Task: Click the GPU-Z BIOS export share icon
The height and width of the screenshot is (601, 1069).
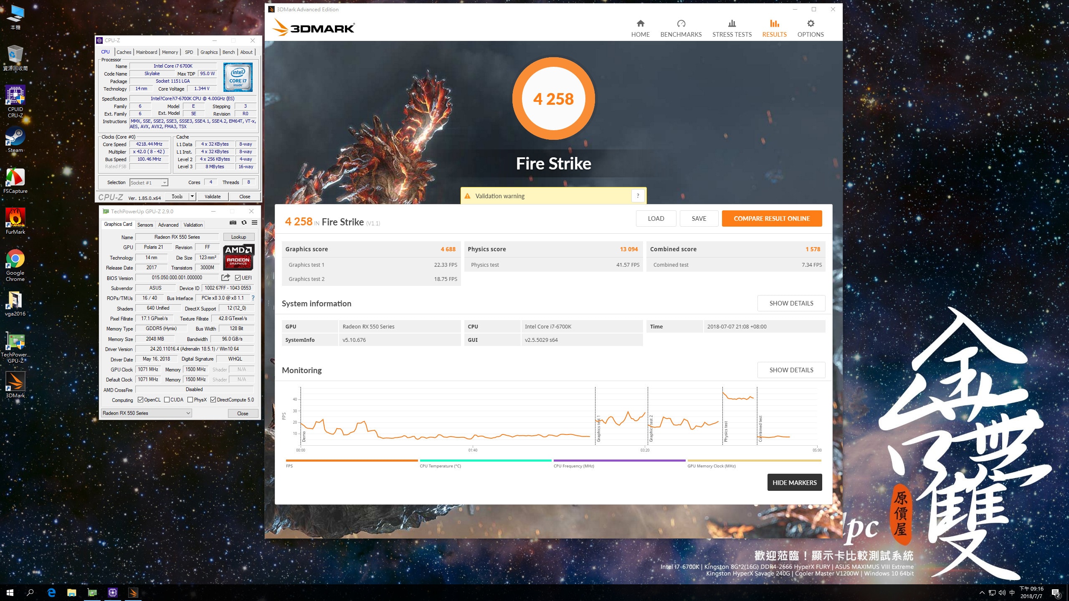Action: click(x=225, y=278)
